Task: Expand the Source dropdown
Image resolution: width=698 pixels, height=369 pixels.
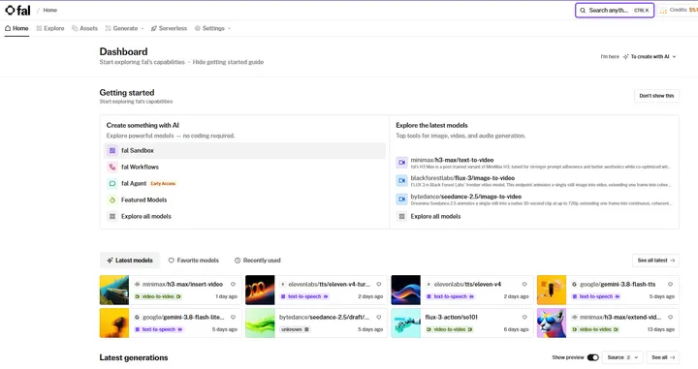Action: click(x=621, y=357)
